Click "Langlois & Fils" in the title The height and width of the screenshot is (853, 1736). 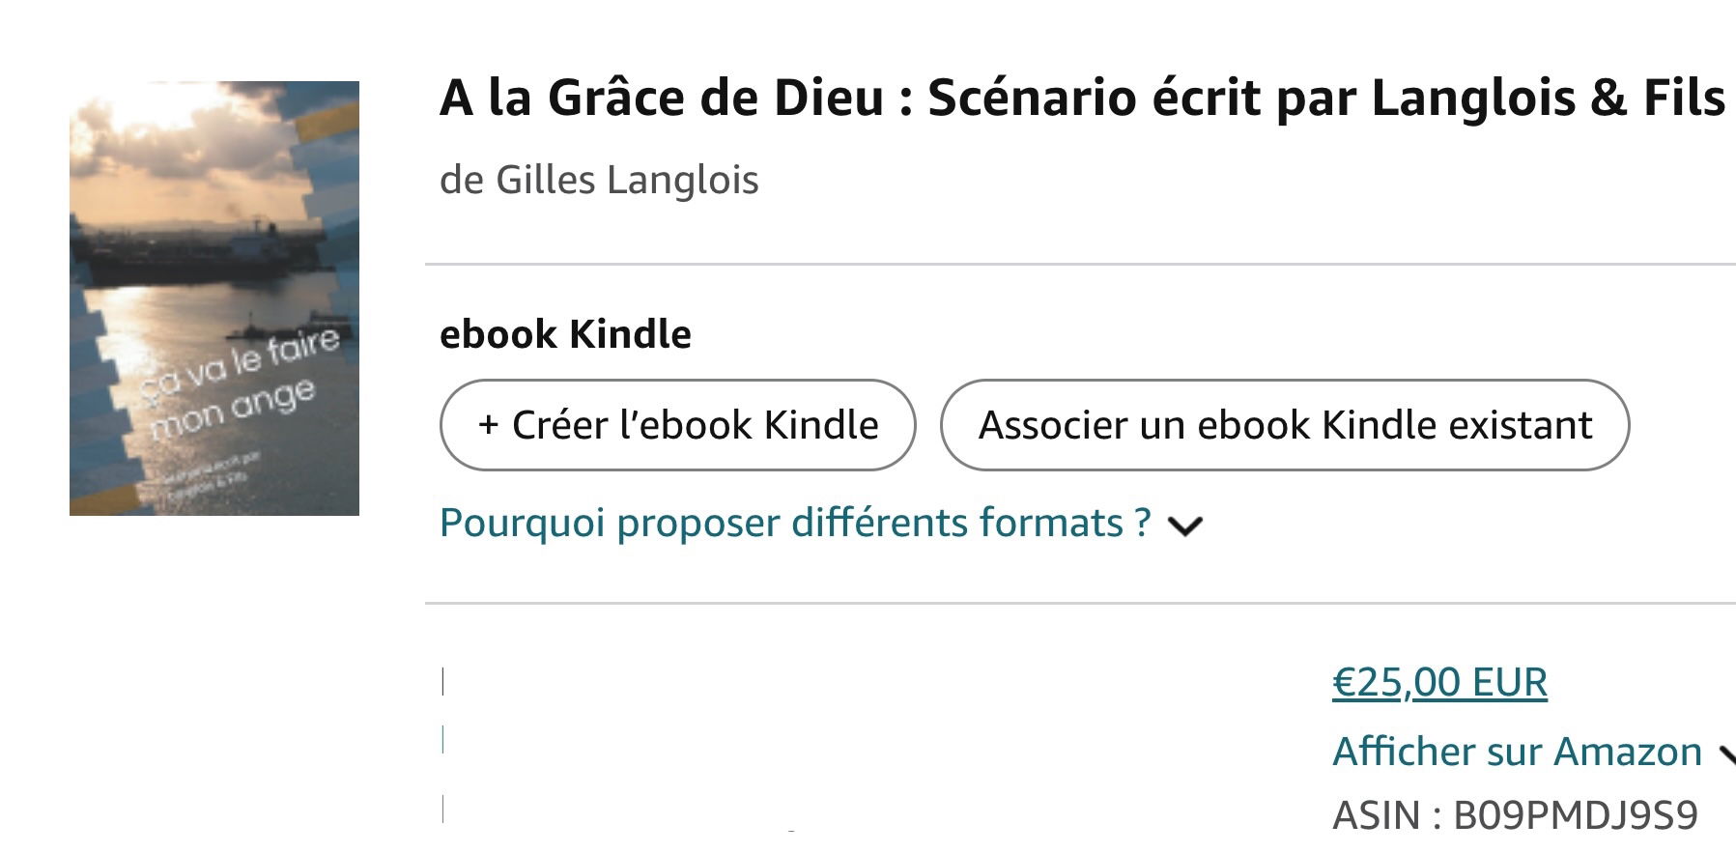tap(1548, 98)
